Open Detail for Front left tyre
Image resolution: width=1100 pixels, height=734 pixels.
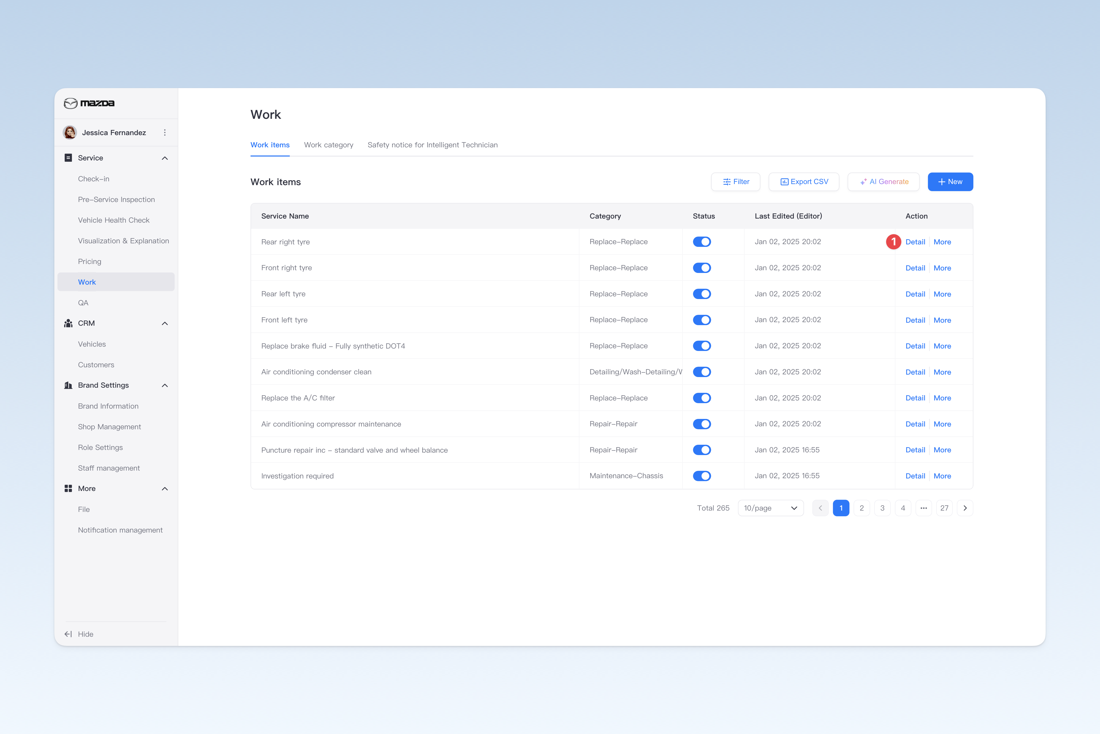(915, 320)
